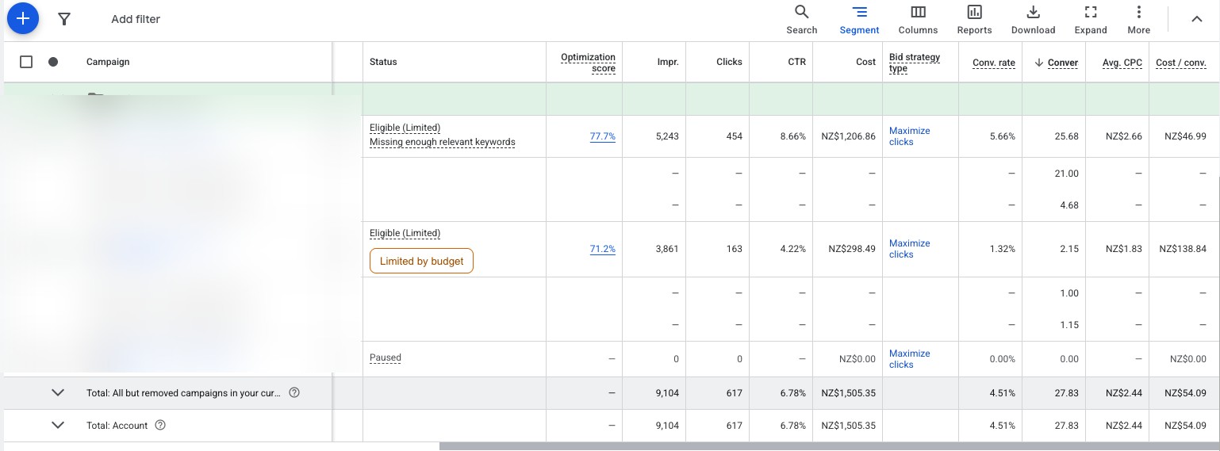Sort by CTR column header
This screenshot has height=451, width=1220.
pos(797,62)
